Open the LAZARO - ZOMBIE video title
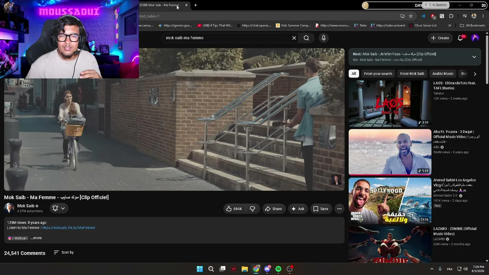Viewport: 489px width, 275px height. [455, 231]
